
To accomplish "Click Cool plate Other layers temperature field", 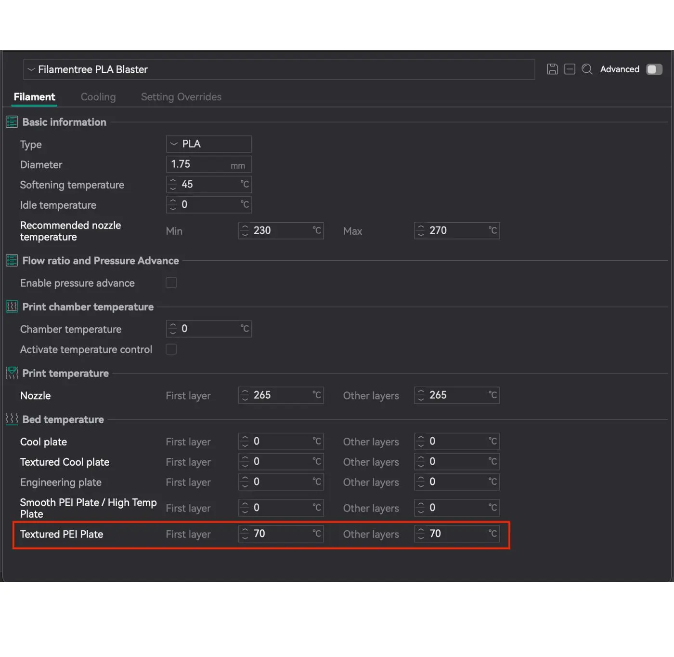I will tap(457, 442).
